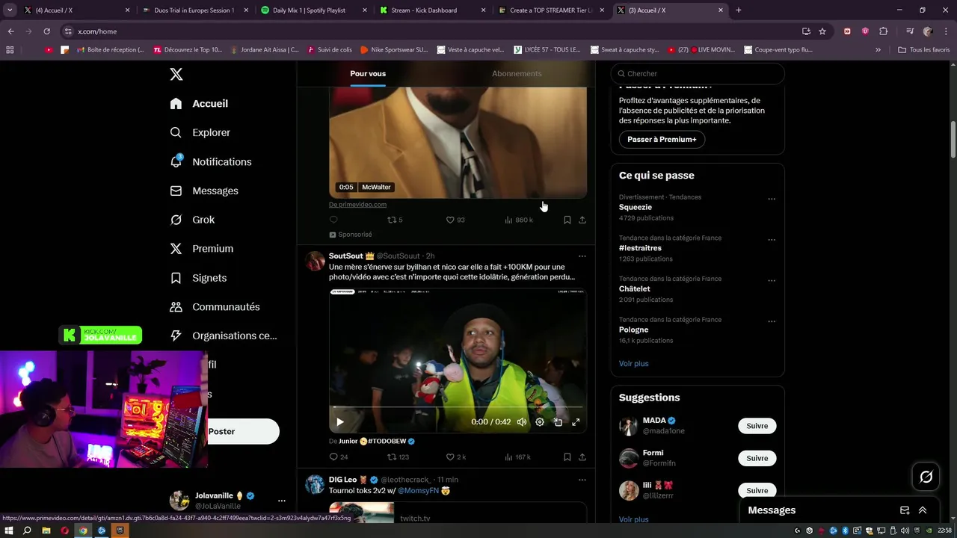Click the X logo in the sidebar
957x538 pixels.
point(176,74)
